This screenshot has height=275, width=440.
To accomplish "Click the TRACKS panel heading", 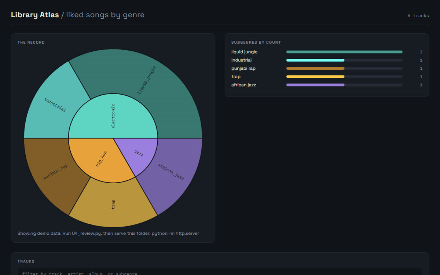I will (x=26, y=261).
